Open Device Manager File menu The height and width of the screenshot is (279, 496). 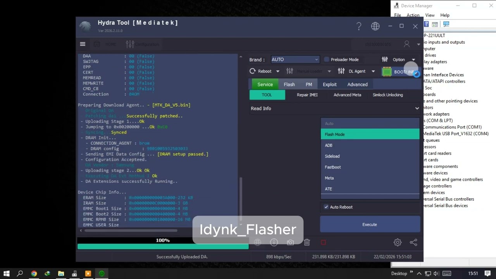398,15
